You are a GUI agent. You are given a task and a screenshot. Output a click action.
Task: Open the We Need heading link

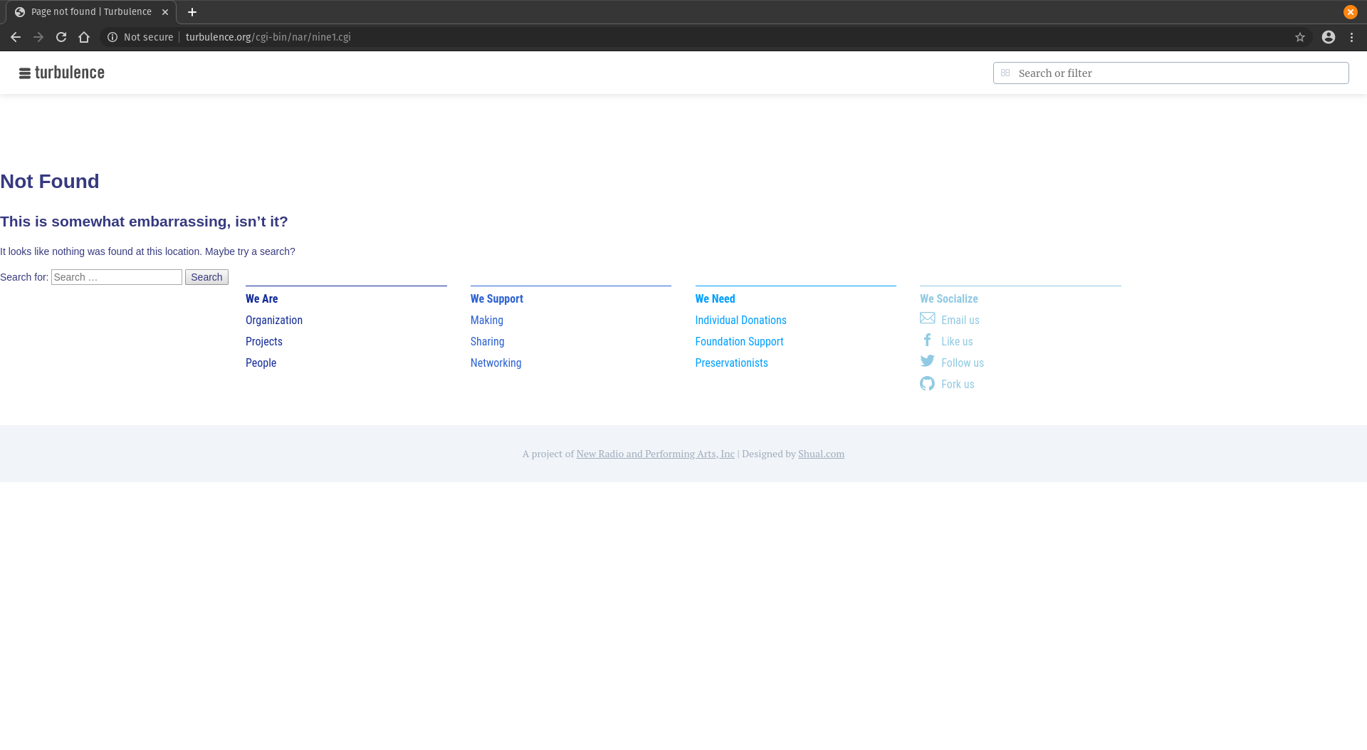pyautogui.click(x=716, y=299)
